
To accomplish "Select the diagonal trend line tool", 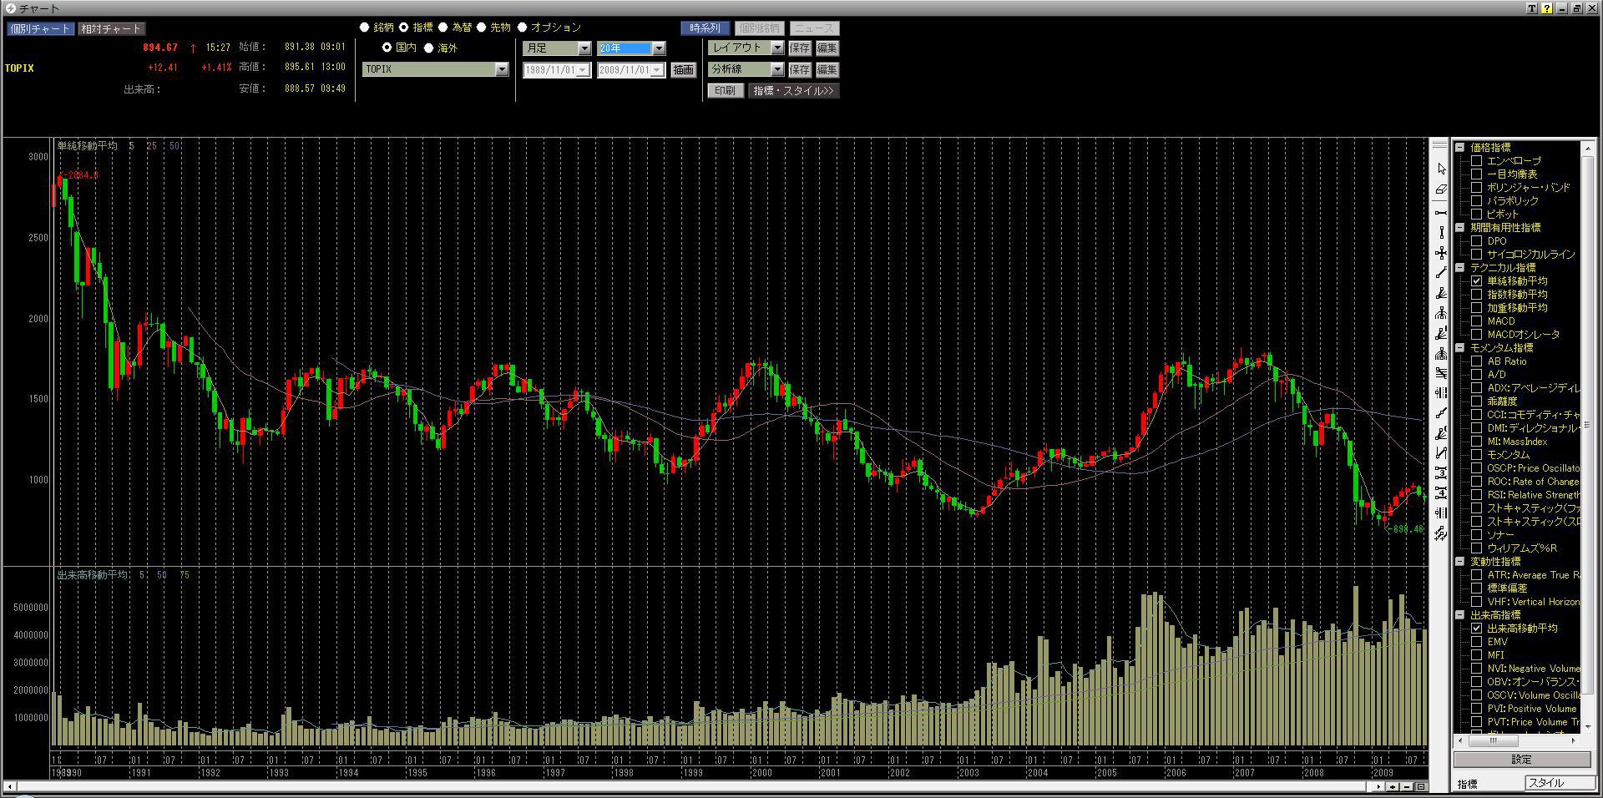I will pyautogui.click(x=1441, y=273).
